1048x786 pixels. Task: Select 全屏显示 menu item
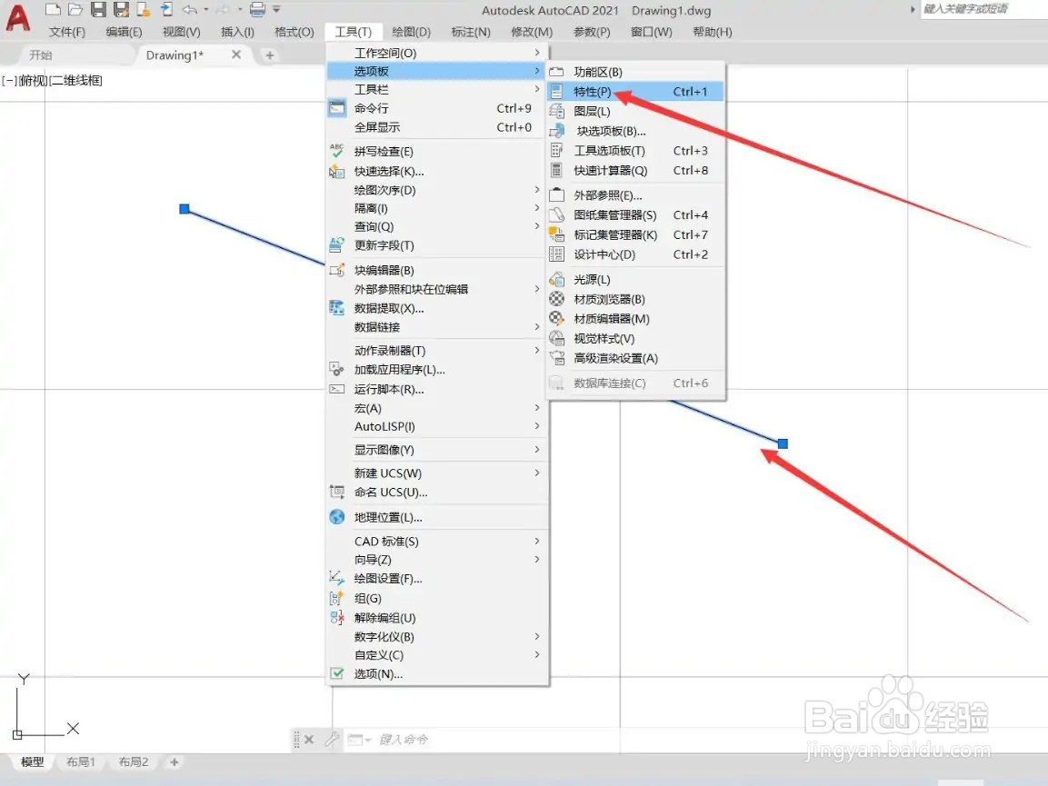coord(438,127)
